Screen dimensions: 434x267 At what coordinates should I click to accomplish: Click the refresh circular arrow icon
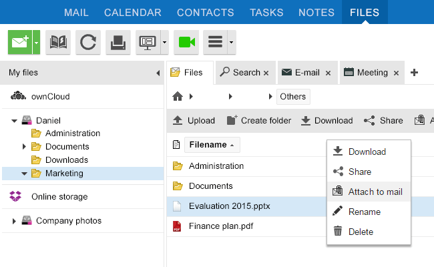pyautogui.click(x=88, y=42)
